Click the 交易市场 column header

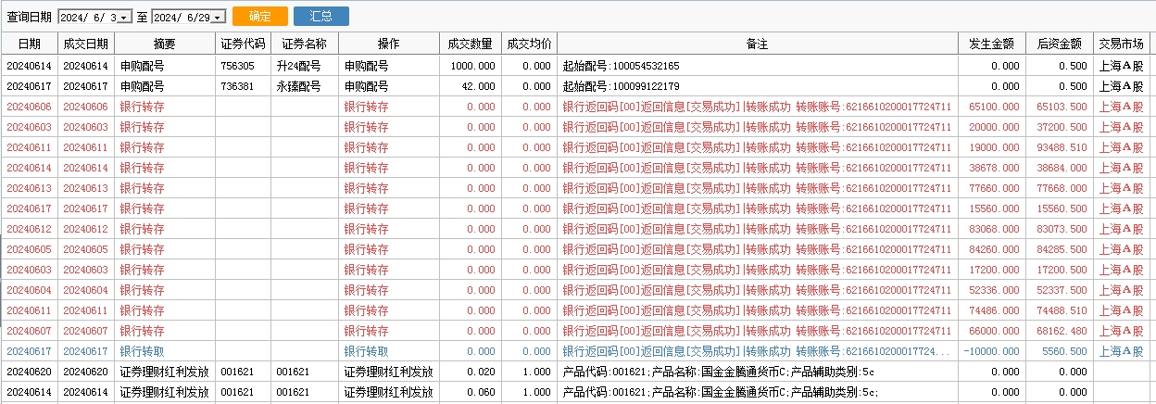pyautogui.click(x=1121, y=44)
